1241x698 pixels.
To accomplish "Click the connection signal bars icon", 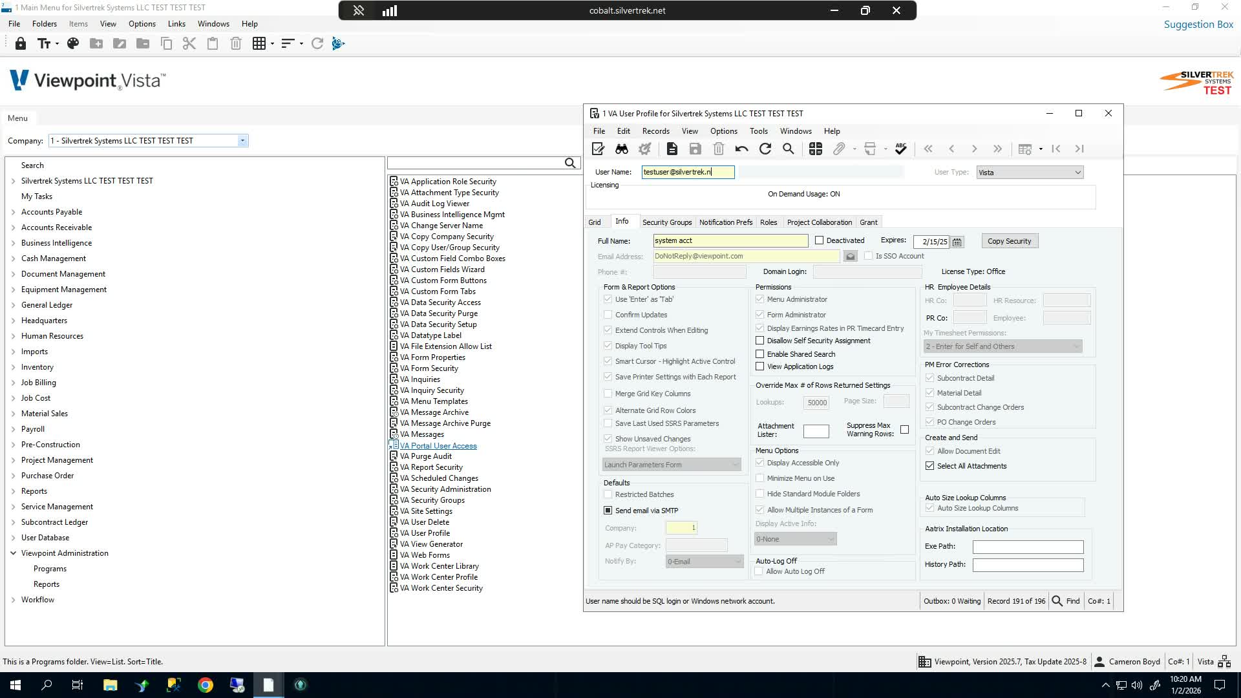I will pos(390,10).
